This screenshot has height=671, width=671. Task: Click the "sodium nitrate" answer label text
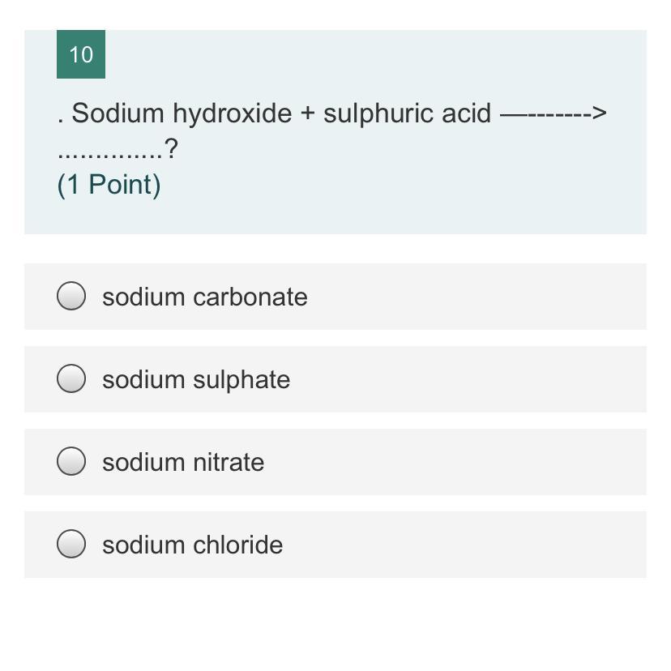[x=182, y=462]
